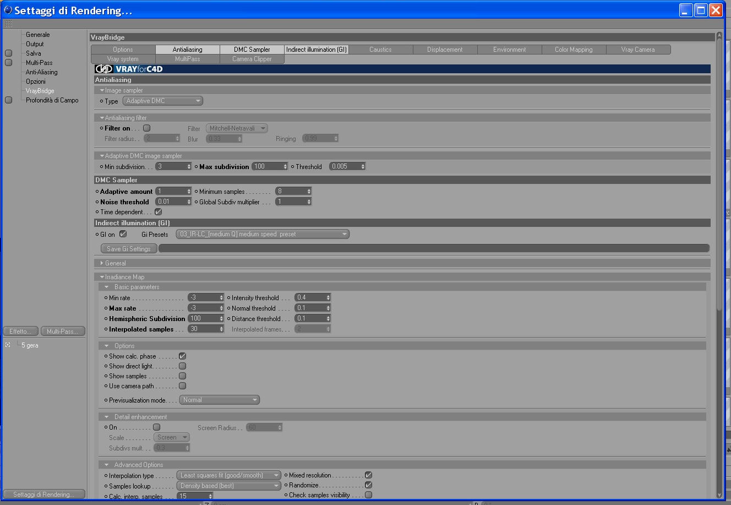Open the Interpolation type dropdown
731x505 pixels.
(229, 475)
